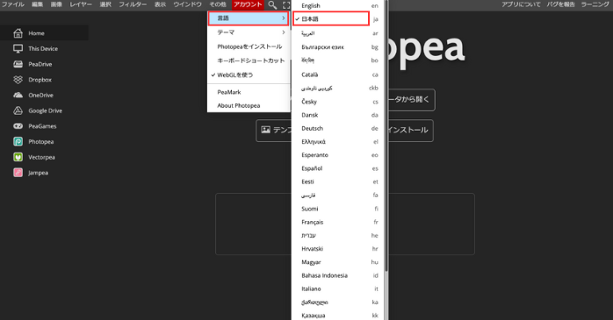Open the レイヤー menu
The image size is (613, 320).
pos(81,4)
